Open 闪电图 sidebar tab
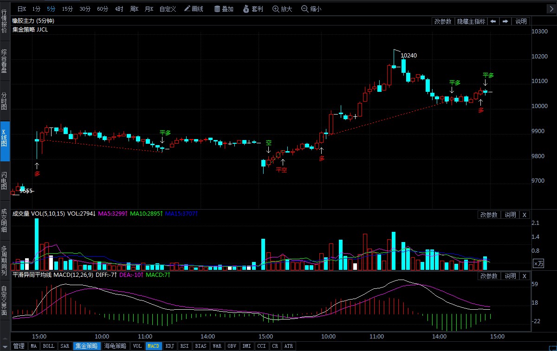This screenshot has height=351, width=557. (x=5, y=181)
